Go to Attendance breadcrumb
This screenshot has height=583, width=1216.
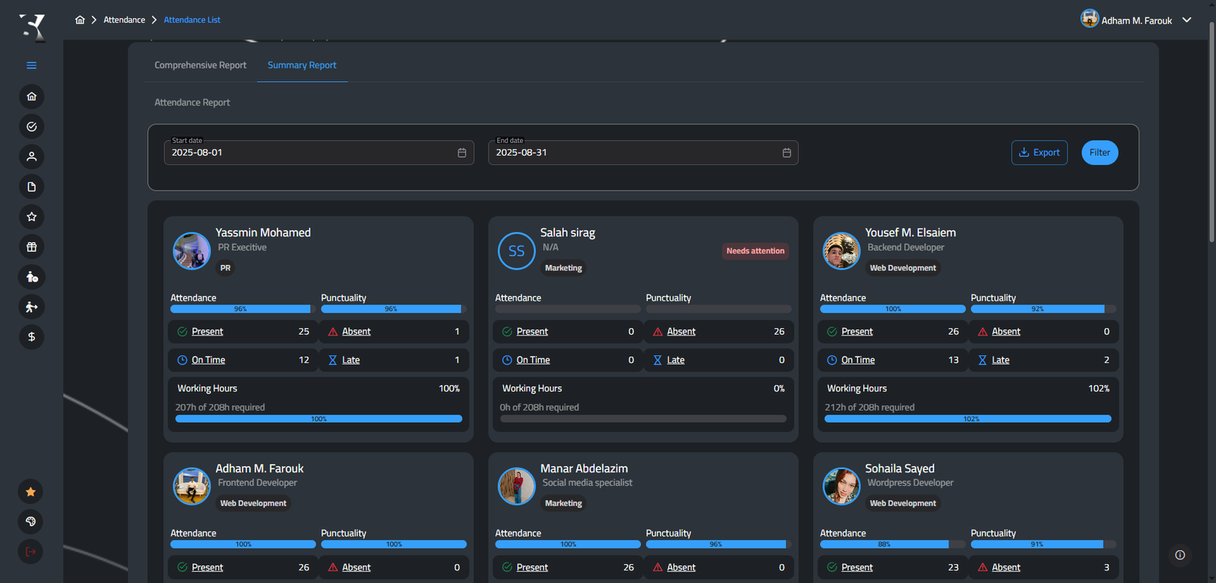point(124,20)
